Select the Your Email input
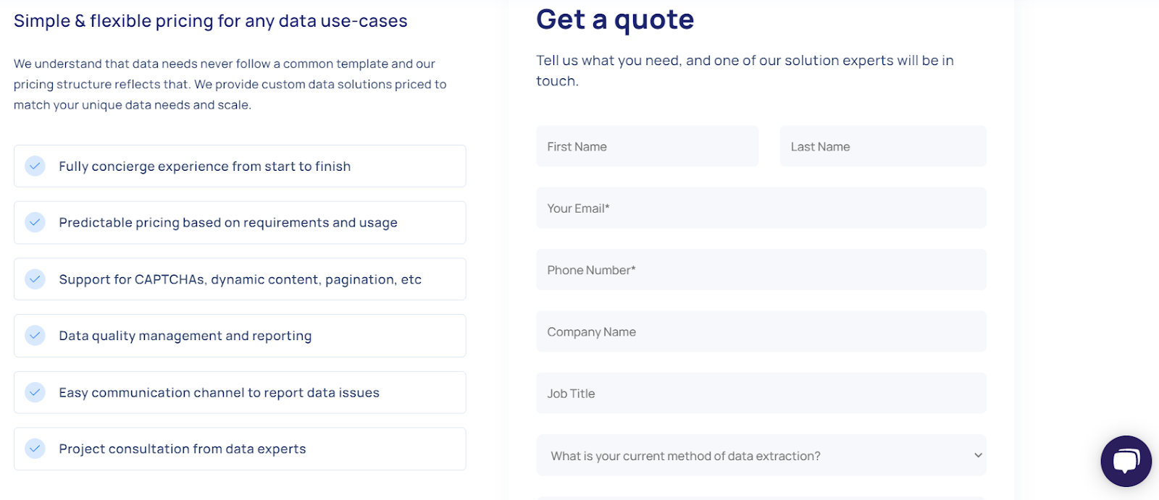The width and height of the screenshot is (1159, 500). (x=761, y=208)
